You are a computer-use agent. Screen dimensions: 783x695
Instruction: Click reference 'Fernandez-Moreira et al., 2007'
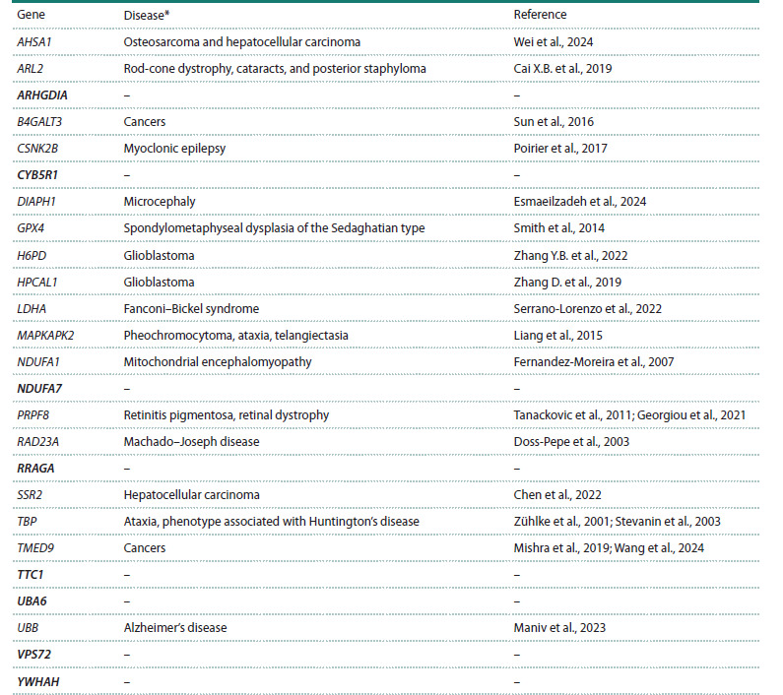pos(593,362)
